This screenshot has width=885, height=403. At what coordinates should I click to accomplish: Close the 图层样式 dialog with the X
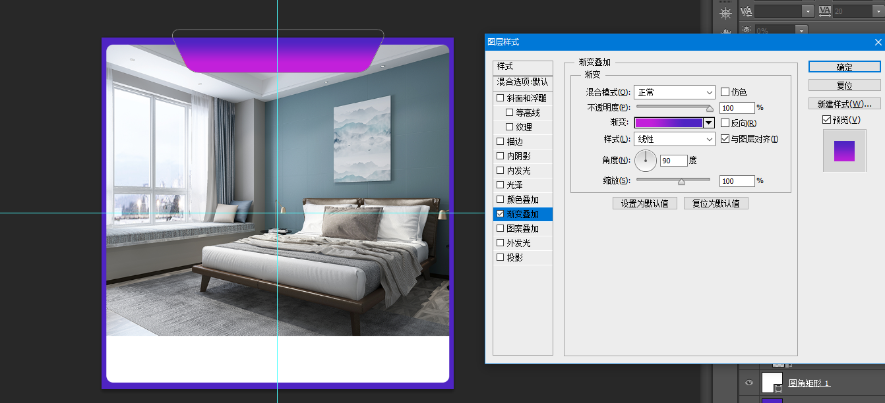(878, 41)
